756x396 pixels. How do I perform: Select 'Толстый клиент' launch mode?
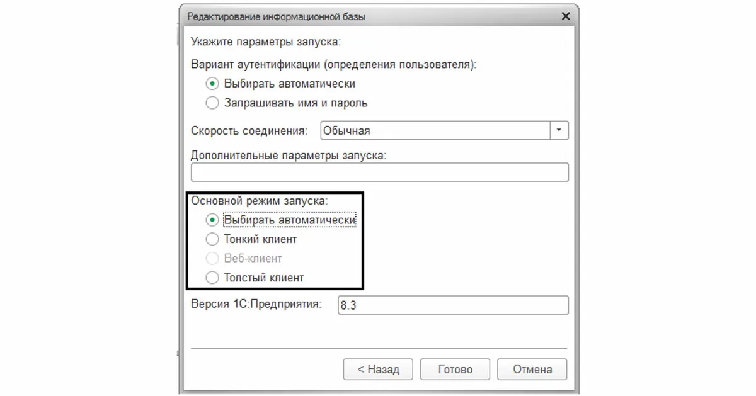point(212,277)
